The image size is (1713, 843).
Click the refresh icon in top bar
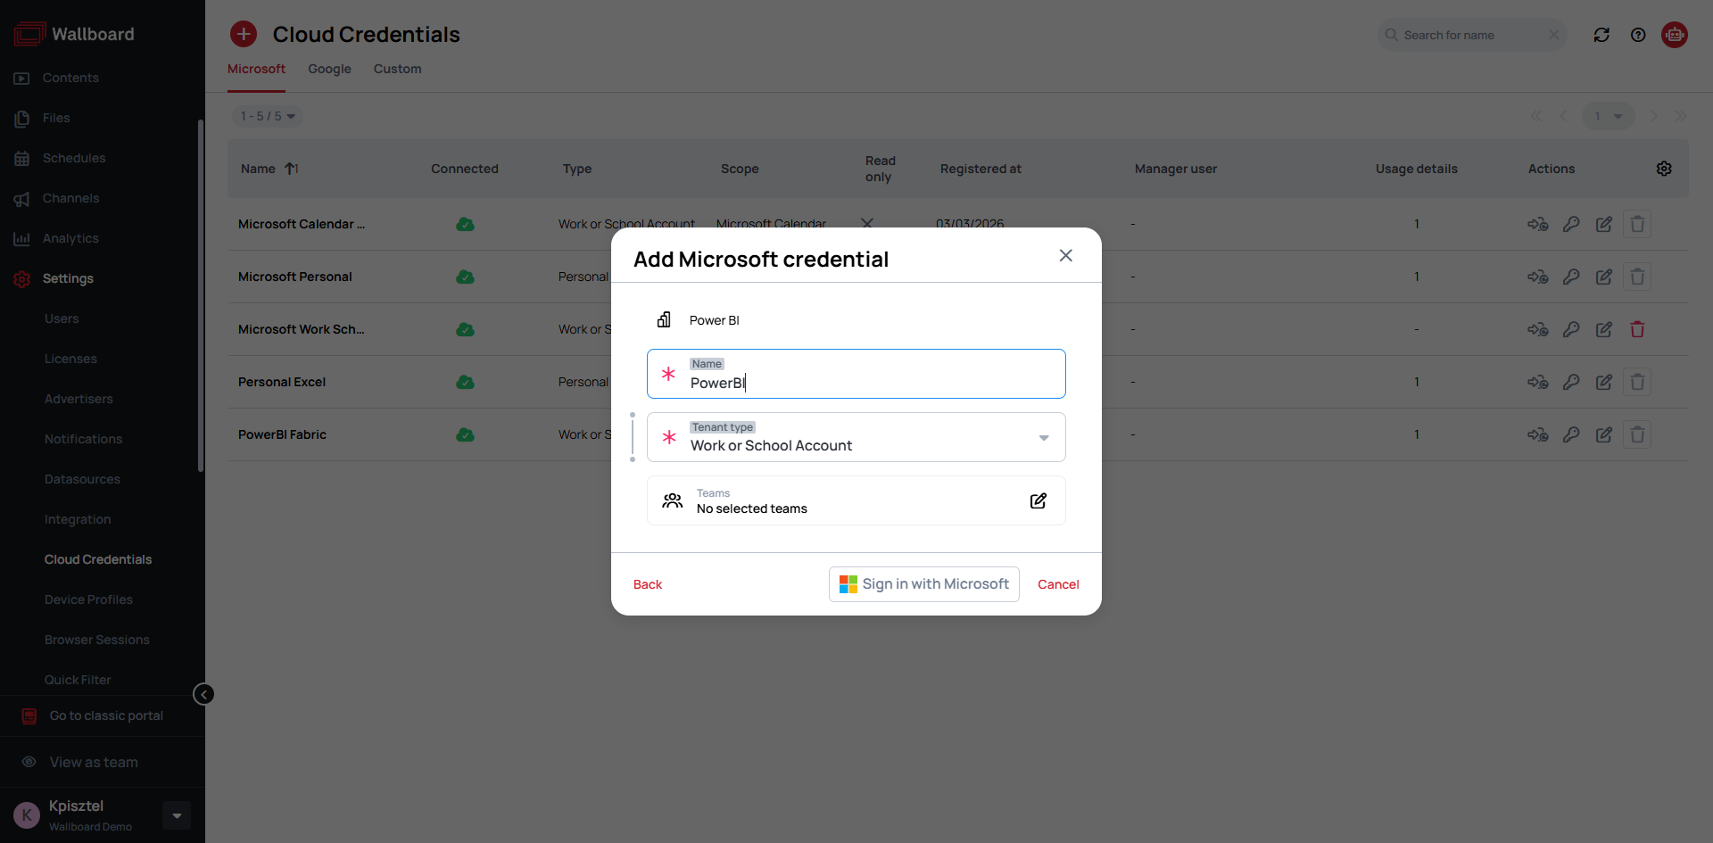coord(1601,35)
